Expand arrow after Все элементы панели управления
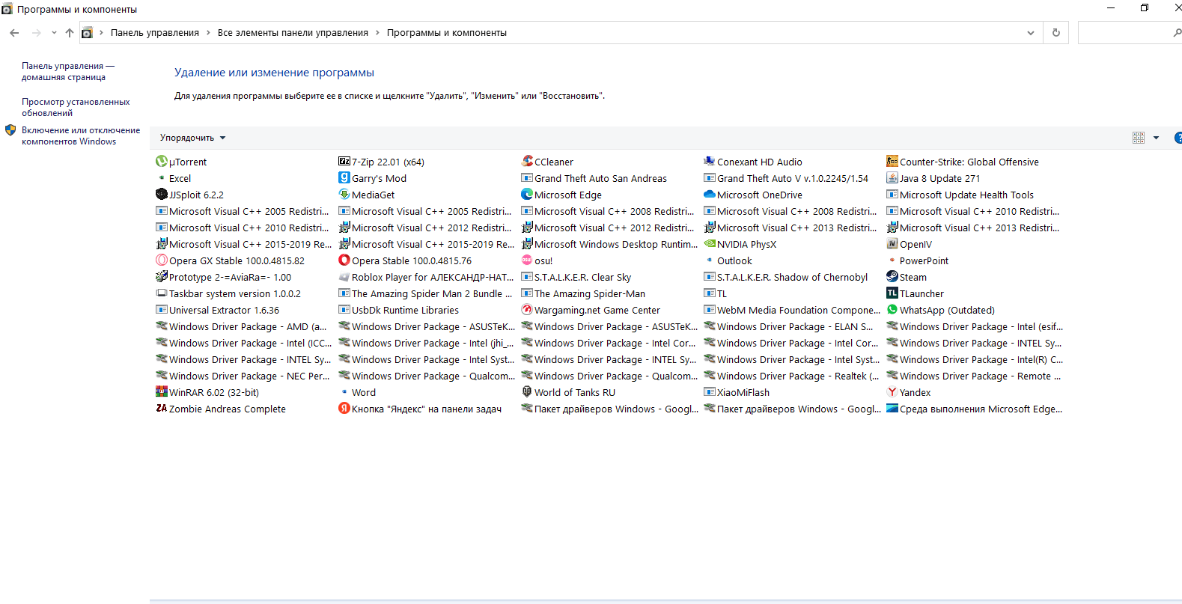 click(x=377, y=33)
